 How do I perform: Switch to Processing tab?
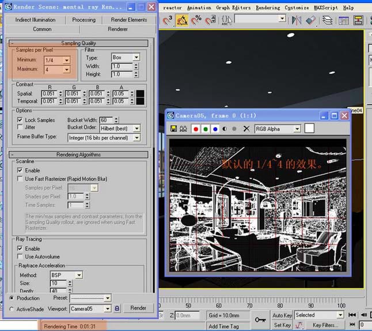tap(83, 20)
